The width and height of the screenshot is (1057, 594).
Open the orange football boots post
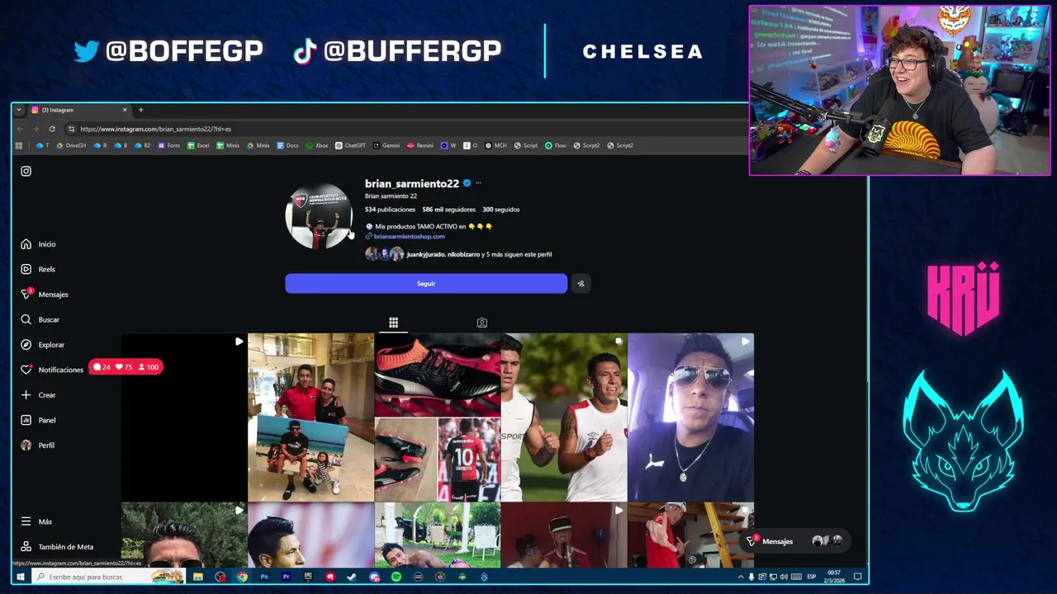point(437,417)
